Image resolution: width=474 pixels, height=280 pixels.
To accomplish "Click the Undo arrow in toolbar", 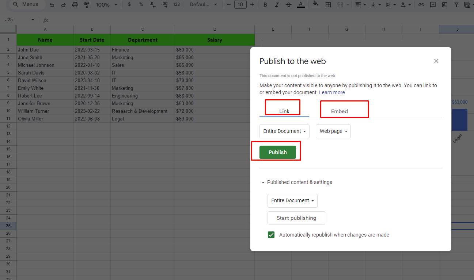I will point(52,5).
